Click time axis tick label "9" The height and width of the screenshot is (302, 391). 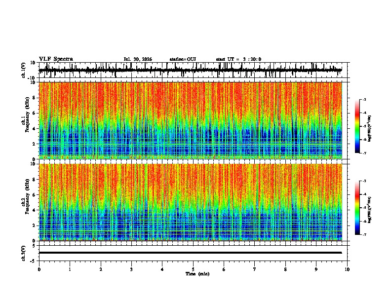click(x=316, y=269)
